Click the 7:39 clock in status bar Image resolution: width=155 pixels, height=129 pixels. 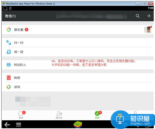tap(150, 8)
